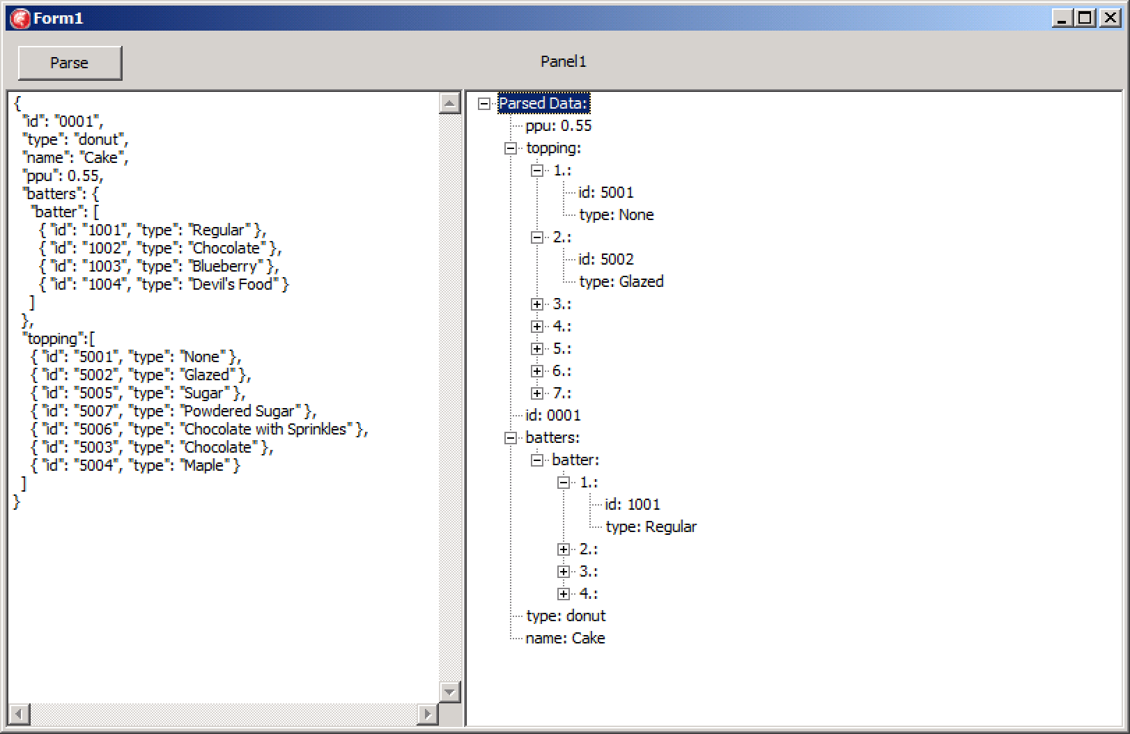Expand batter item 4 node
This screenshot has height=734, width=1130.
tap(564, 594)
